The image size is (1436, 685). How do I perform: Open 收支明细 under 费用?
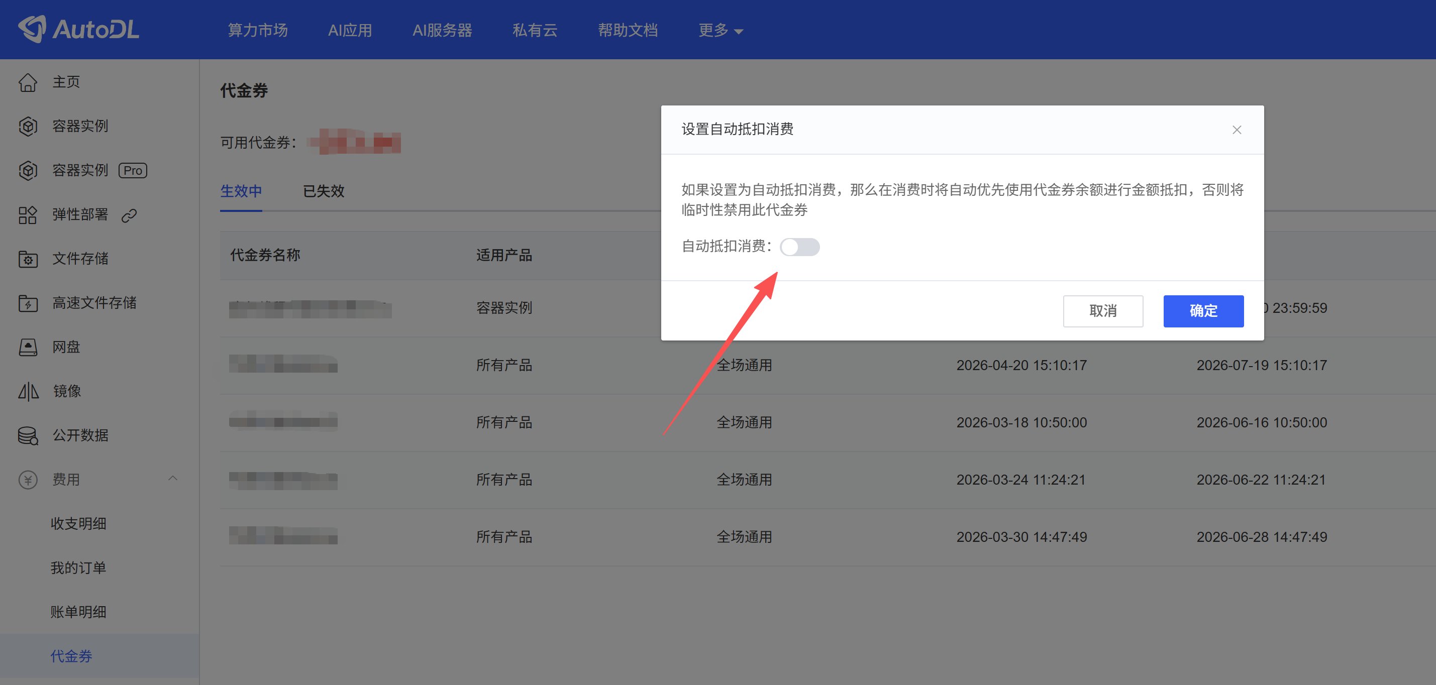click(78, 523)
